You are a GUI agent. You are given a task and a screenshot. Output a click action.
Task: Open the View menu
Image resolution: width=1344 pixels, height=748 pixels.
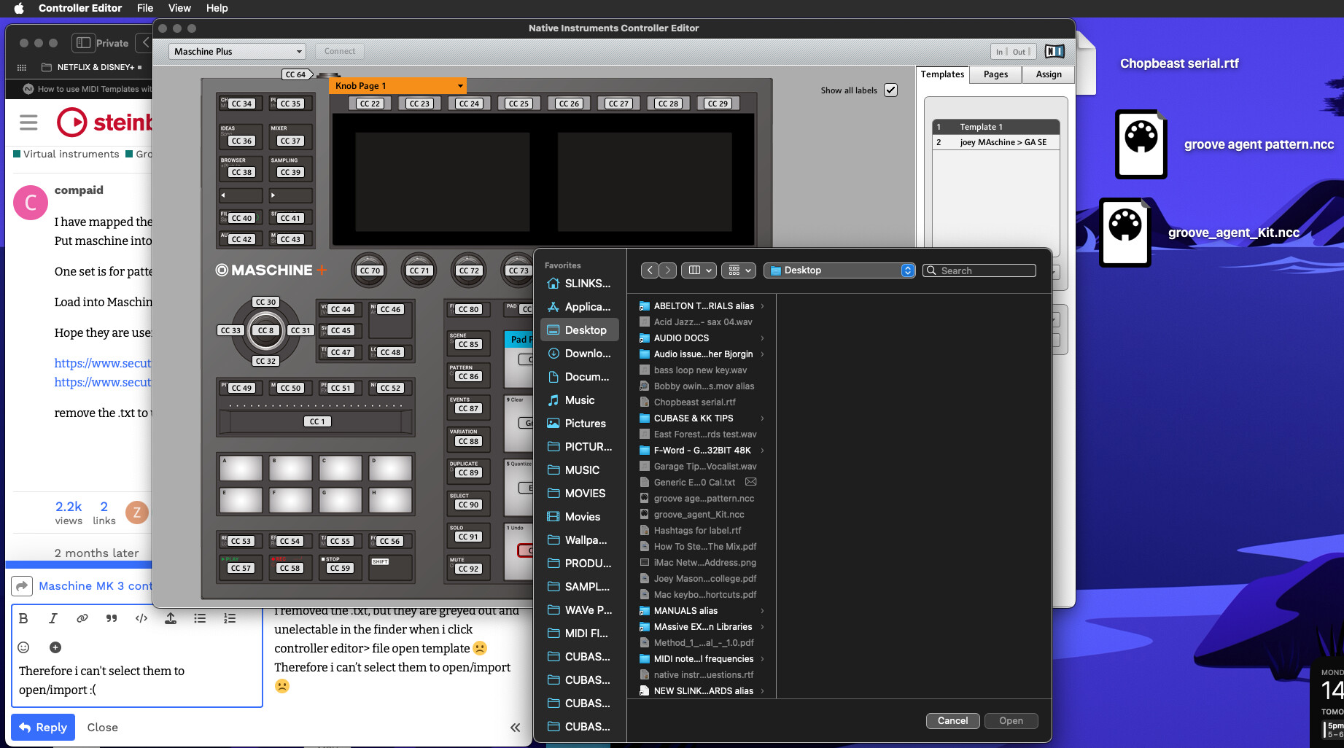[x=179, y=8]
